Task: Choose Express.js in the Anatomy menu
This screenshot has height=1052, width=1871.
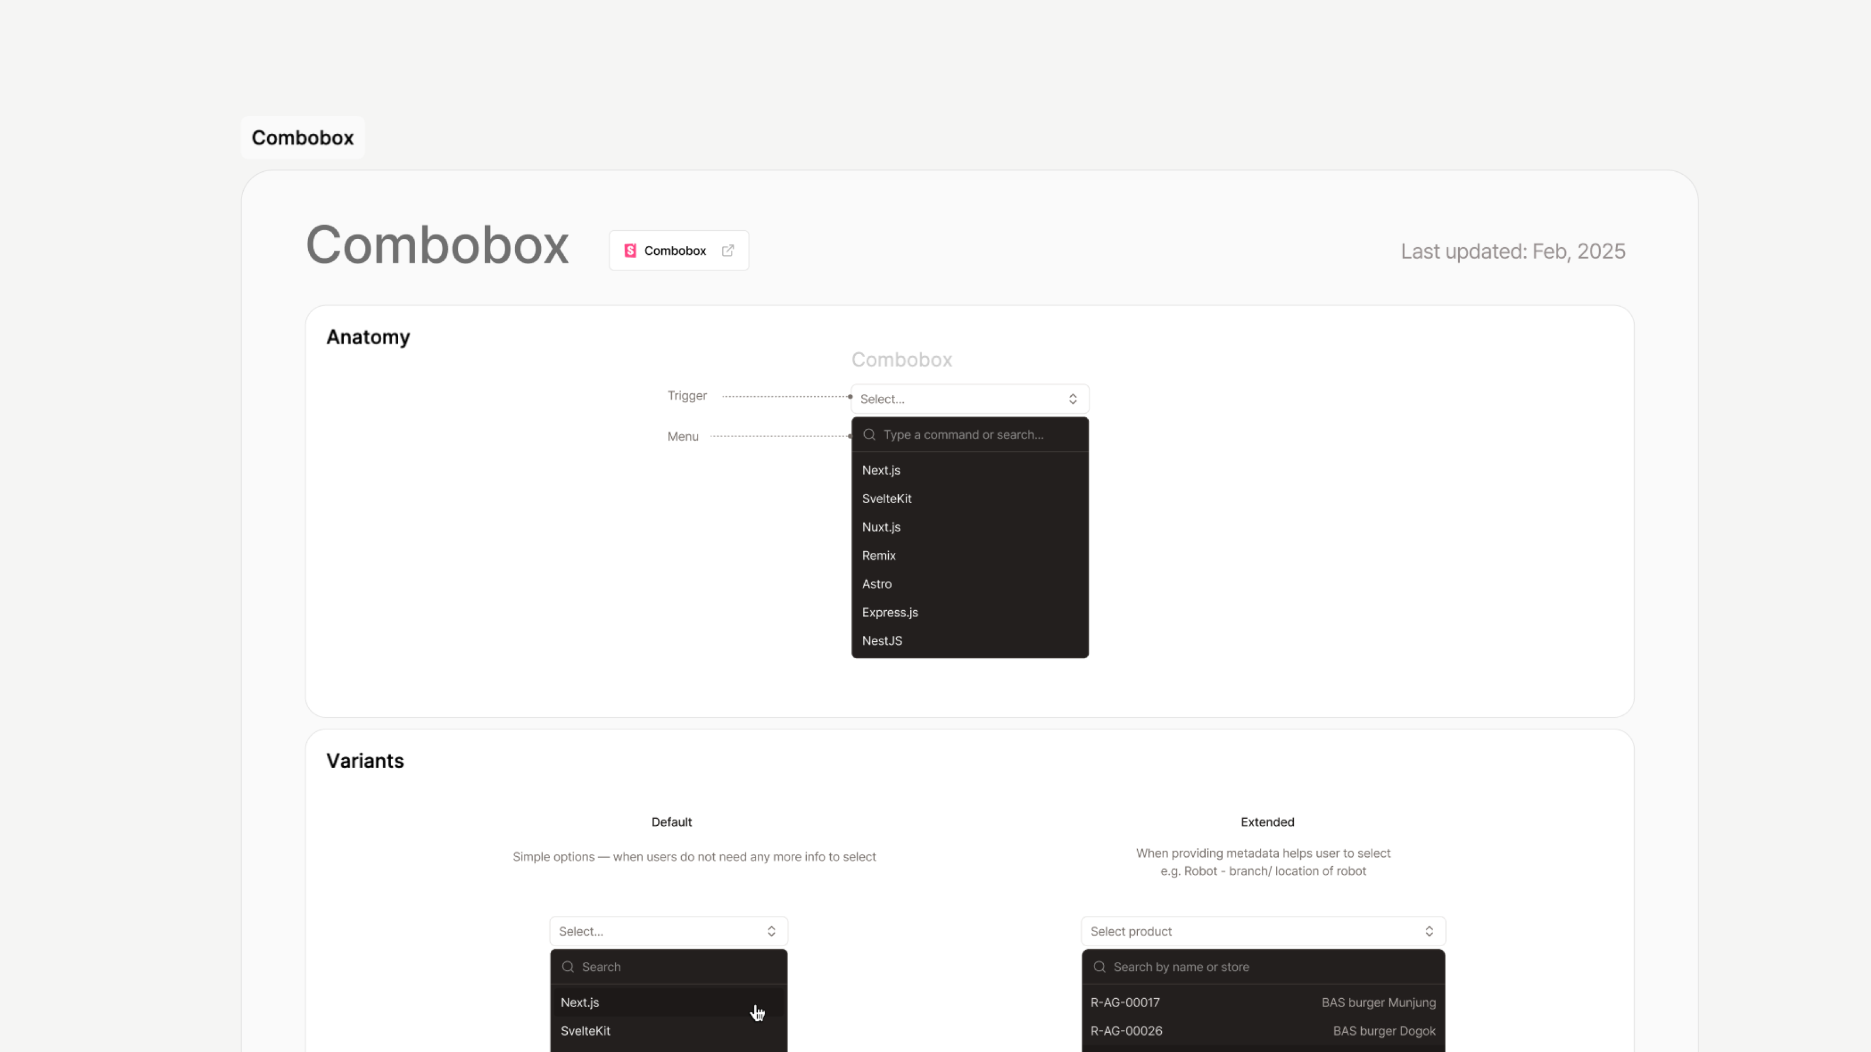Action: point(890,612)
